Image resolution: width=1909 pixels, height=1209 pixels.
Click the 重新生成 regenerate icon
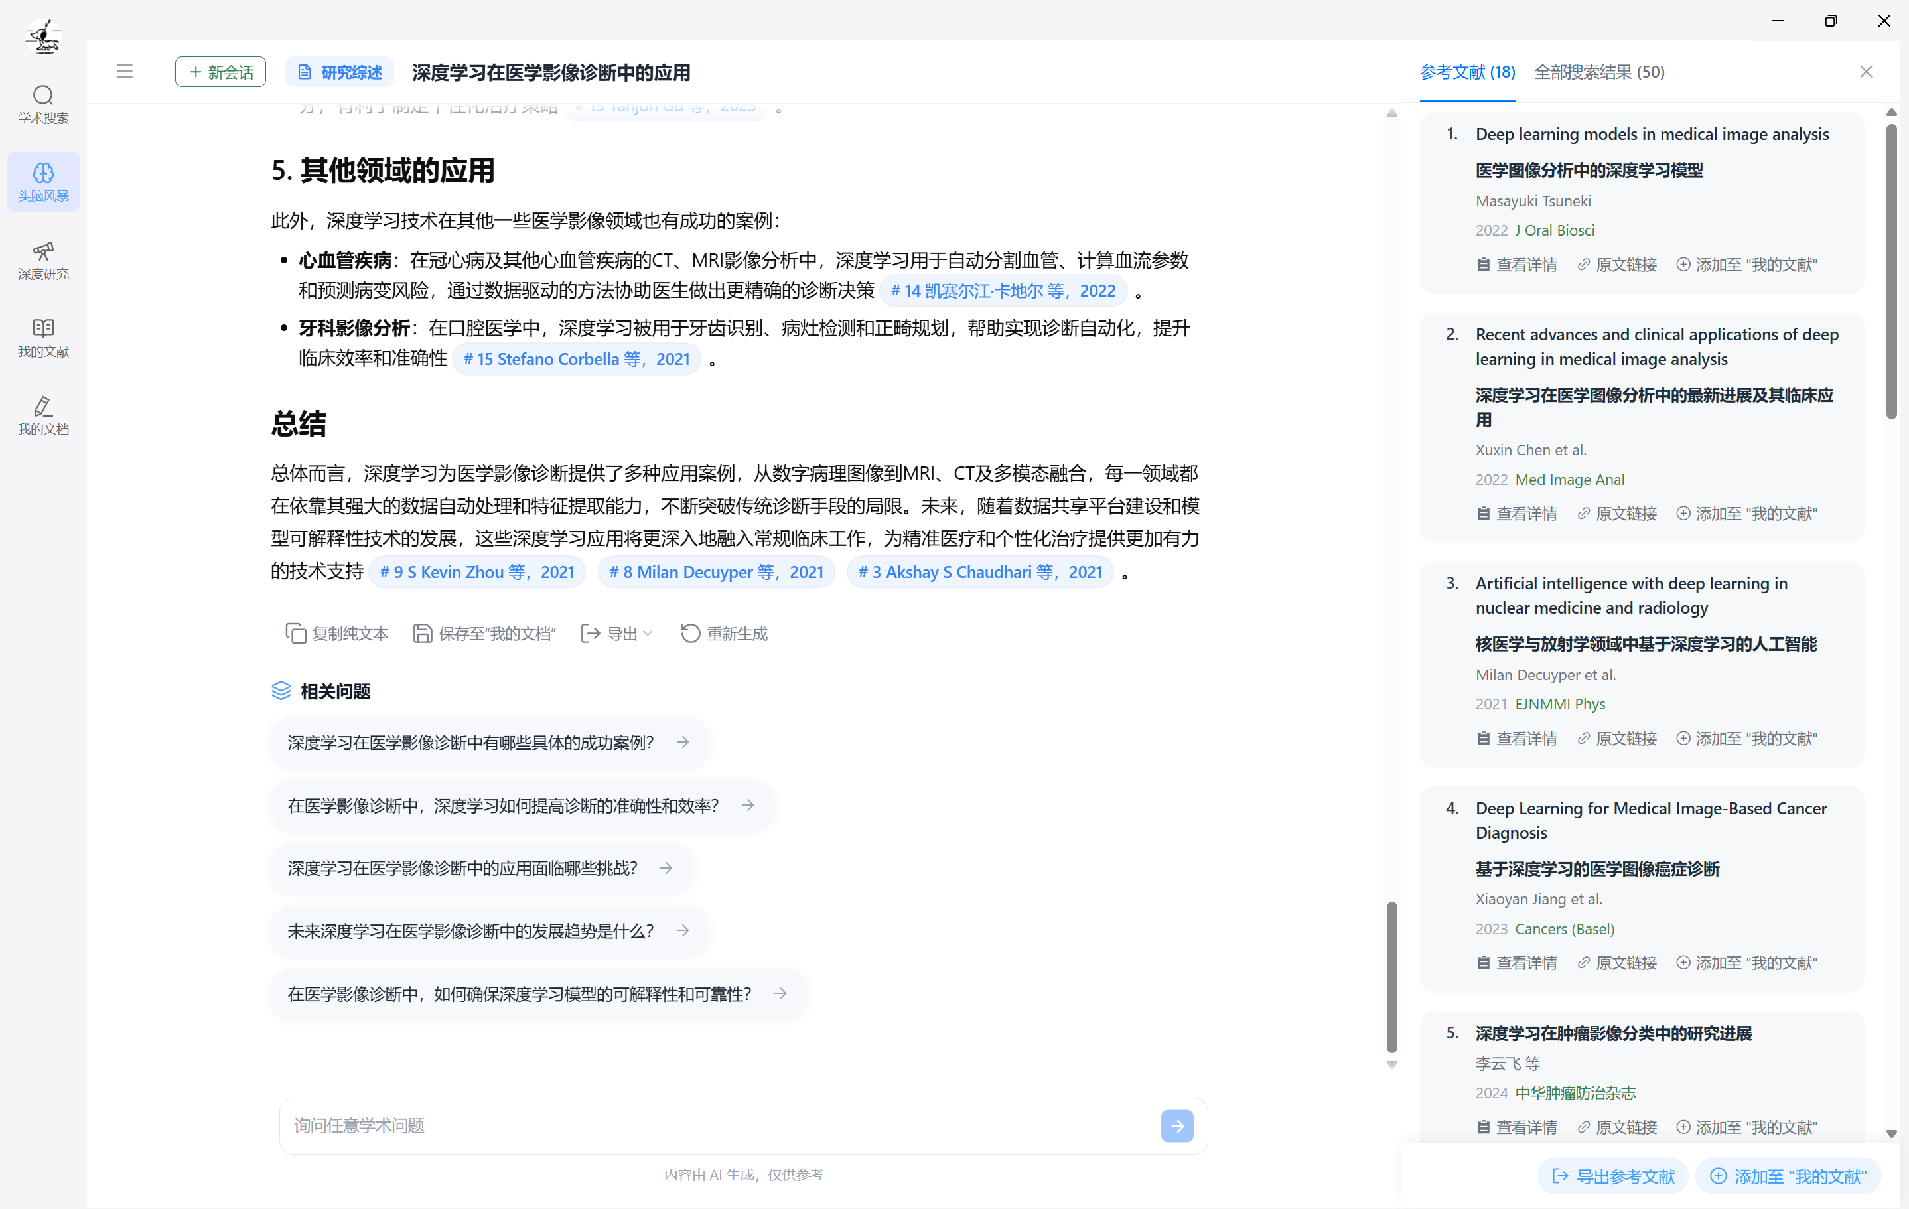[x=691, y=634]
